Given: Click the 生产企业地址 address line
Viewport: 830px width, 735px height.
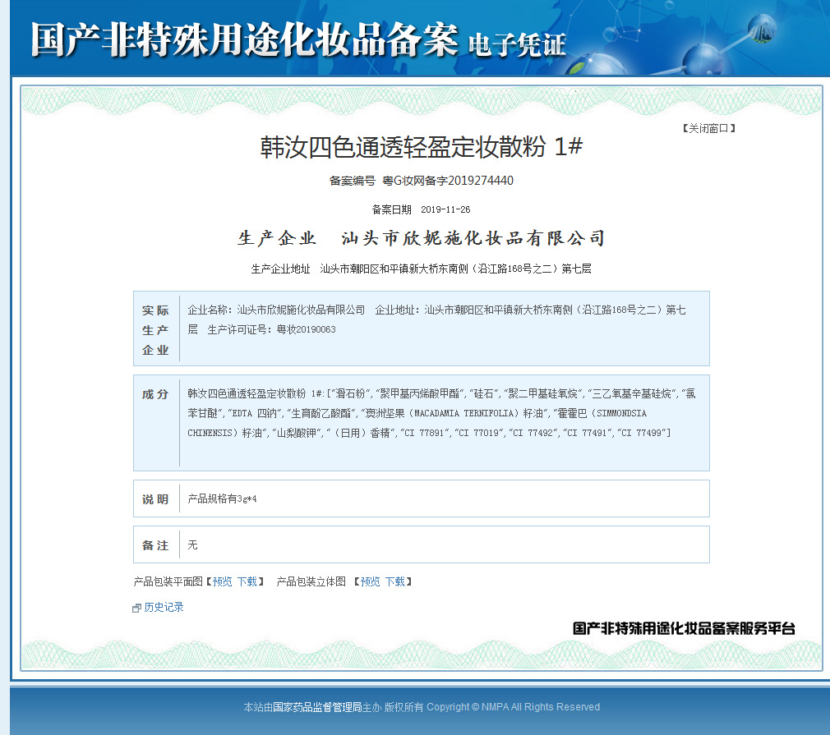Looking at the screenshot, I should (421, 269).
